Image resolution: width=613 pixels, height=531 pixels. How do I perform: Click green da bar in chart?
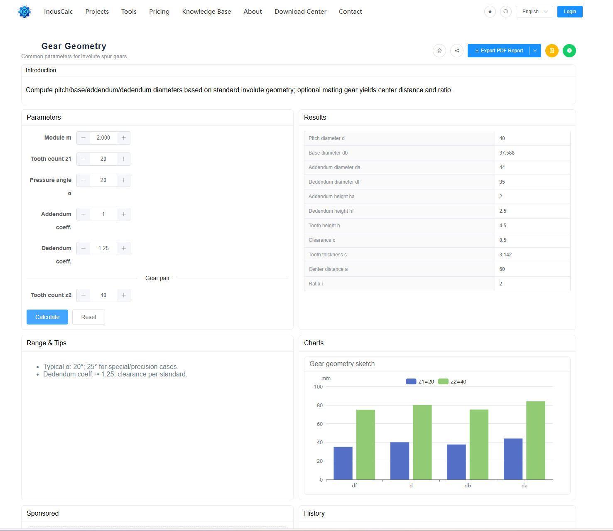coord(536,440)
